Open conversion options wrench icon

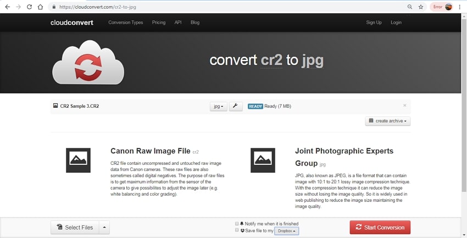235,106
